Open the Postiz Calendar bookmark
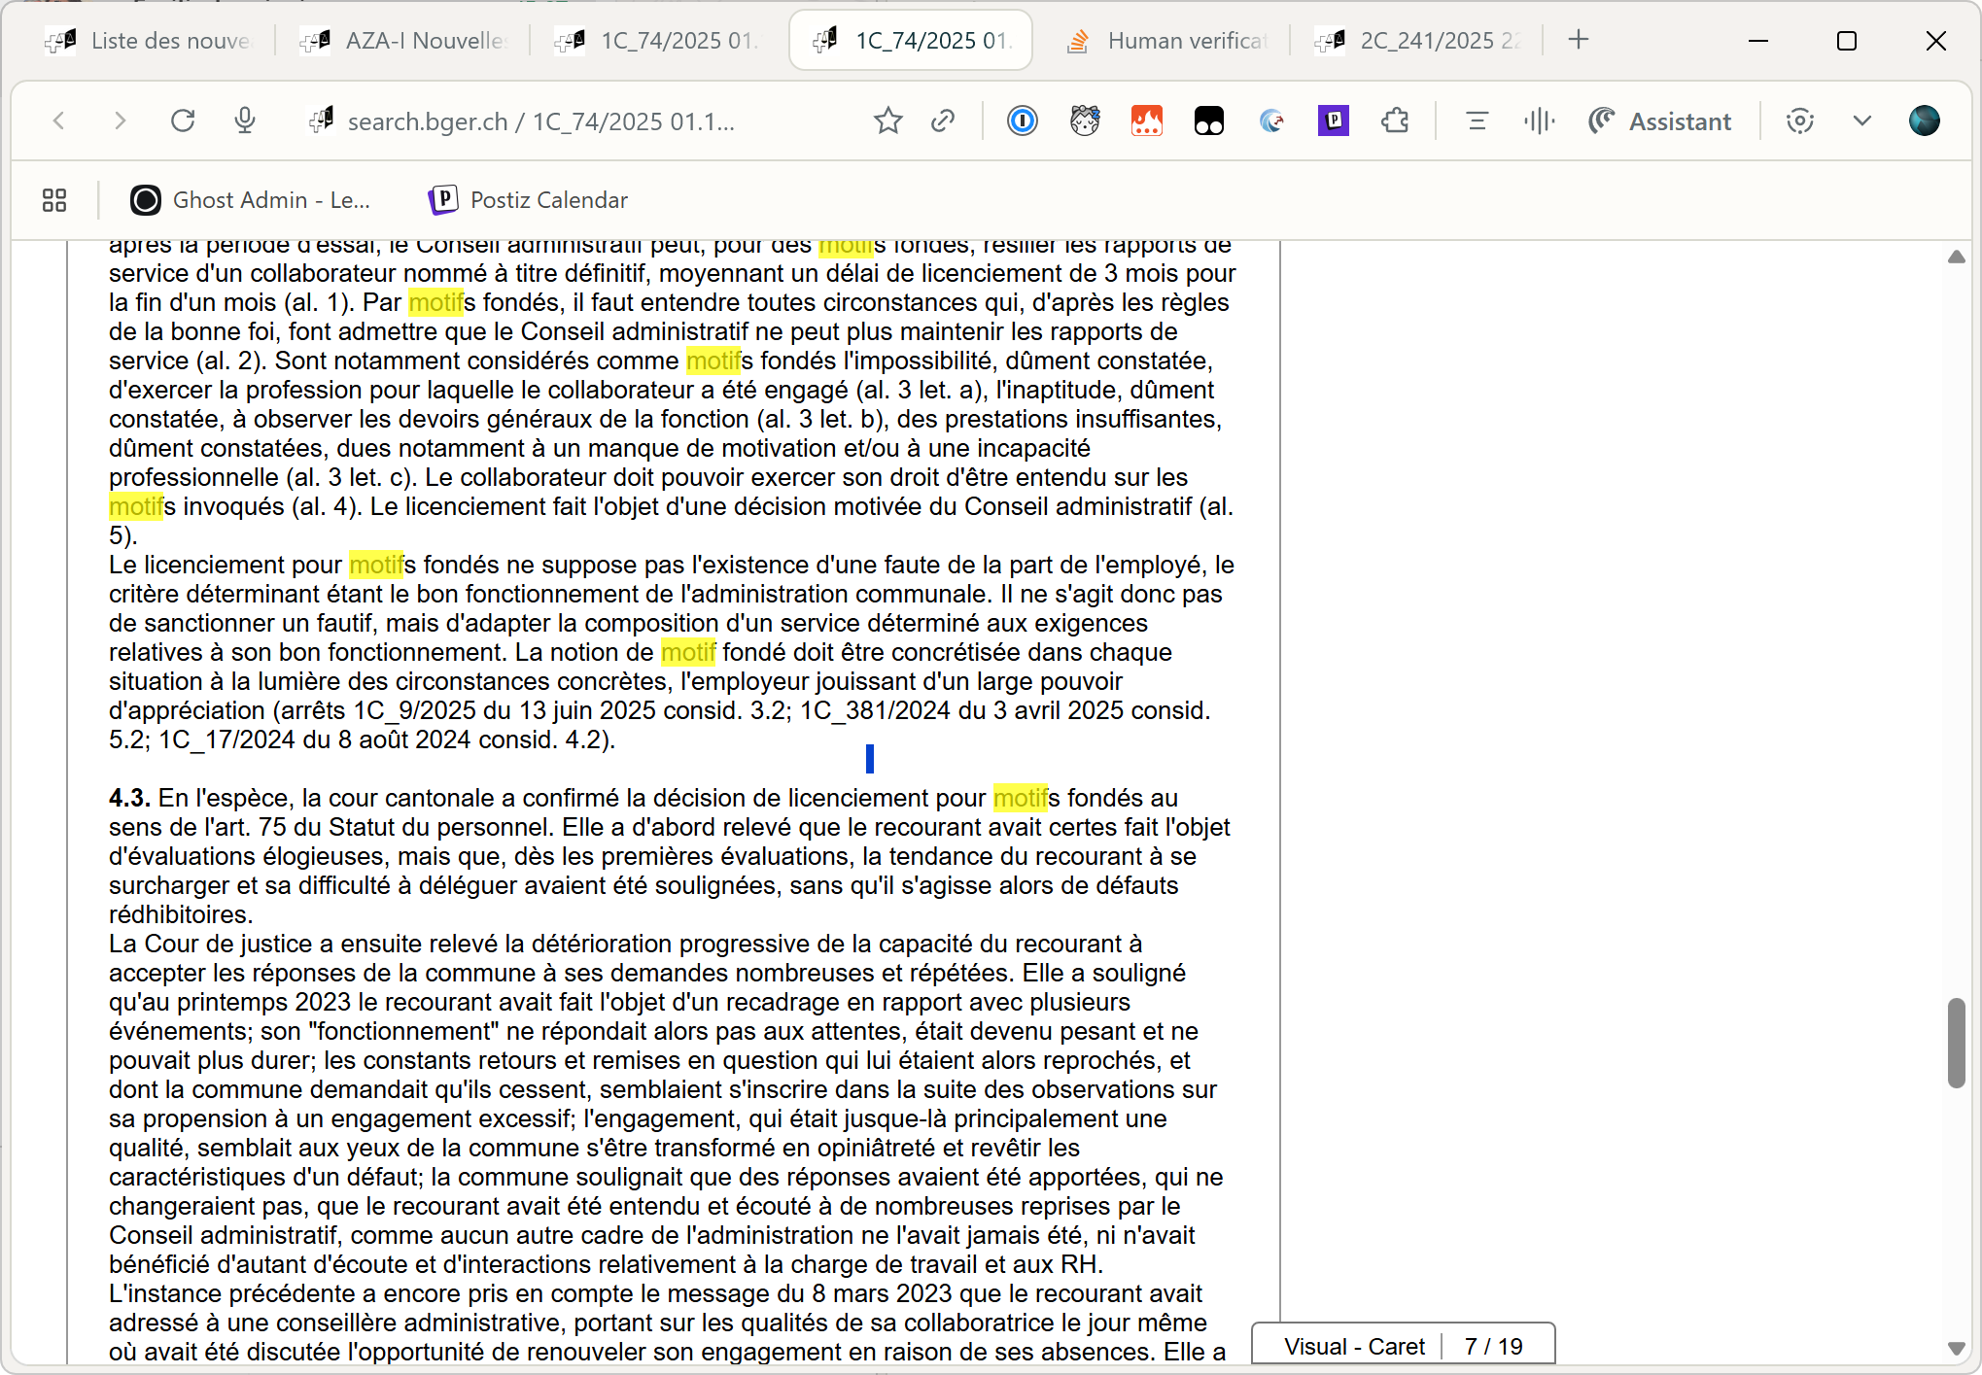Image resolution: width=1982 pixels, height=1375 pixels. 528,200
